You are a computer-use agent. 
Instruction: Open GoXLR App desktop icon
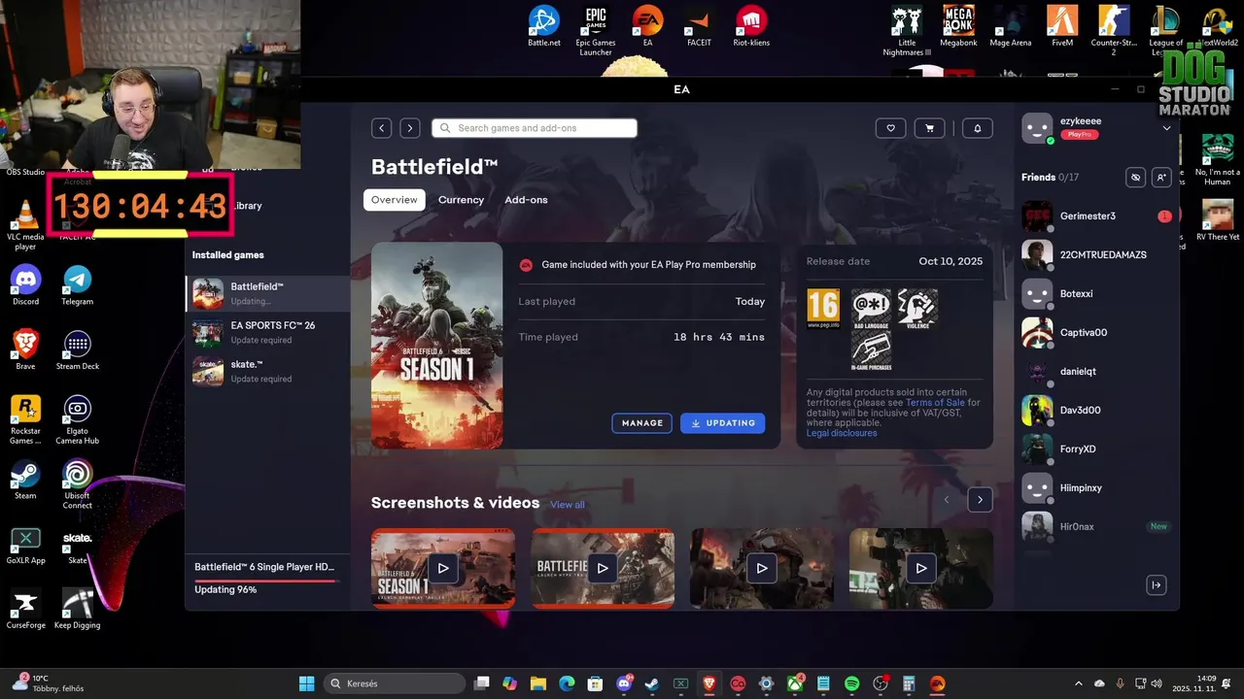tap(25, 546)
